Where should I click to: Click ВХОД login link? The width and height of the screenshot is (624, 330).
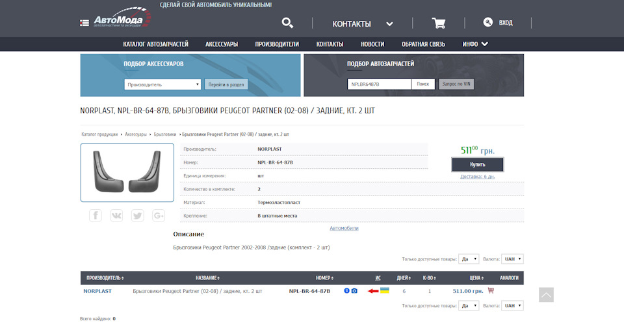(506, 23)
